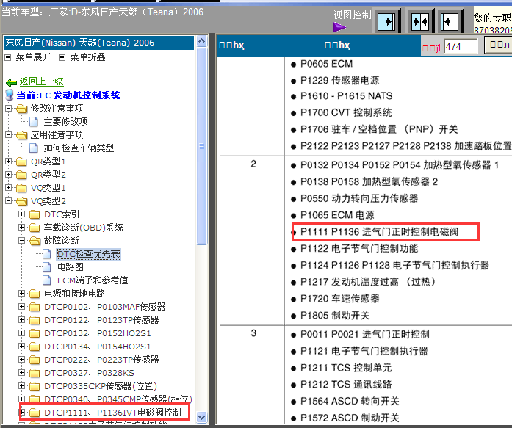Image resolution: width=512 pixels, height=428 pixels.
Task: Open DTCP0122、P0123TP传感器 folder
Action: [101, 320]
